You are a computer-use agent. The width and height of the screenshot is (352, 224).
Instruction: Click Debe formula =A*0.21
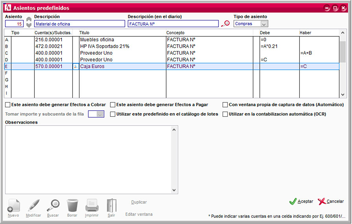[x=280, y=46]
